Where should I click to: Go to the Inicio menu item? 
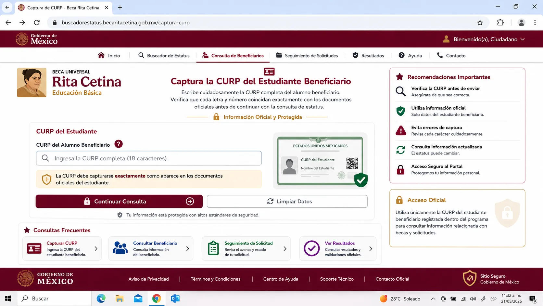pyautogui.click(x=109, y=56)
